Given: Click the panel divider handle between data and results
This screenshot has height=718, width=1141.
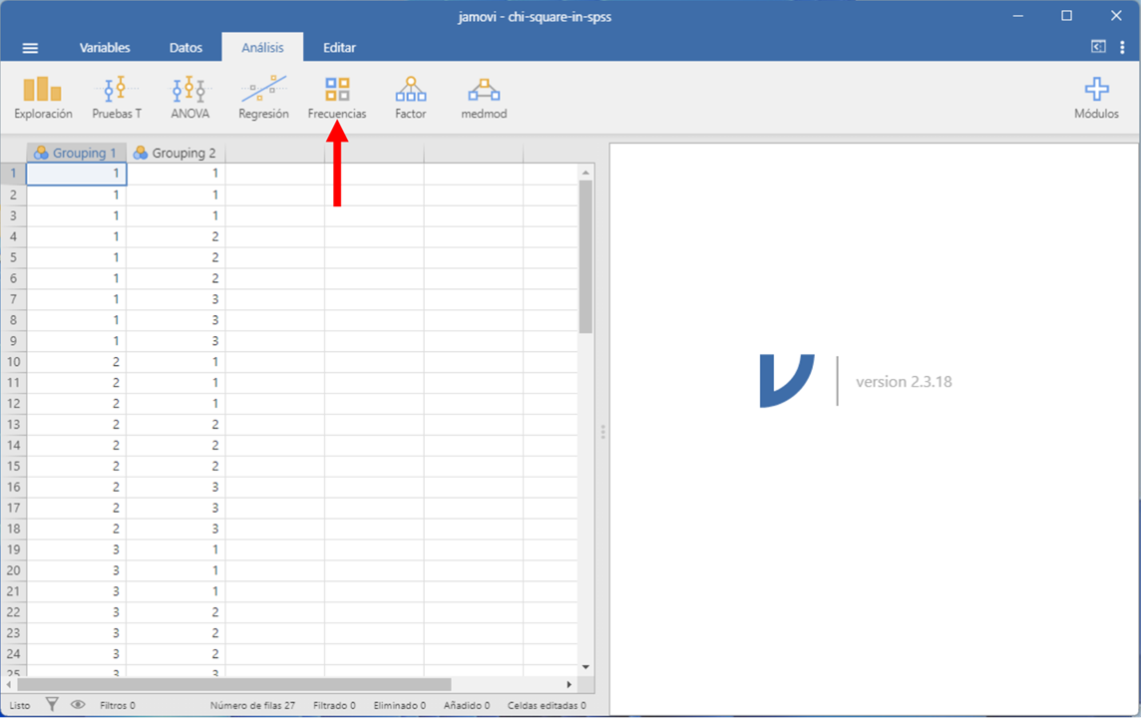Looking at the screenshot, I should [602, 432].
